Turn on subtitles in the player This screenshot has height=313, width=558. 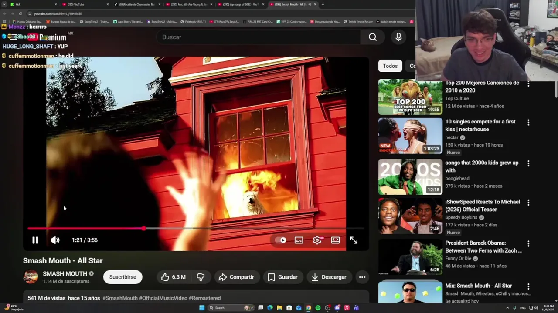299,240
